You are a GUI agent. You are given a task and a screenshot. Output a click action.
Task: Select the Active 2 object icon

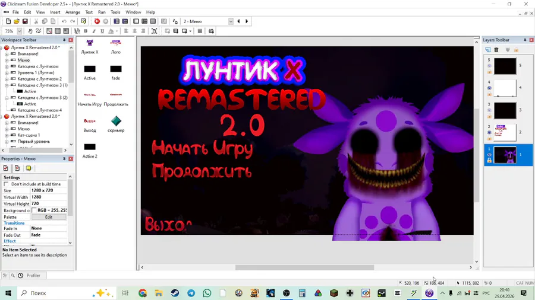[x=90, y=147]
